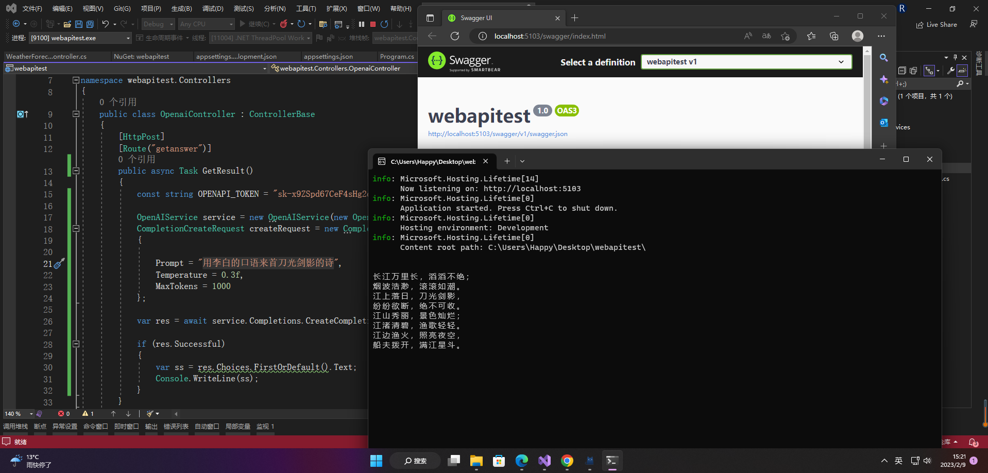Open the 输出 panel tab
This screenshot has height=473, width=988.
151,427
